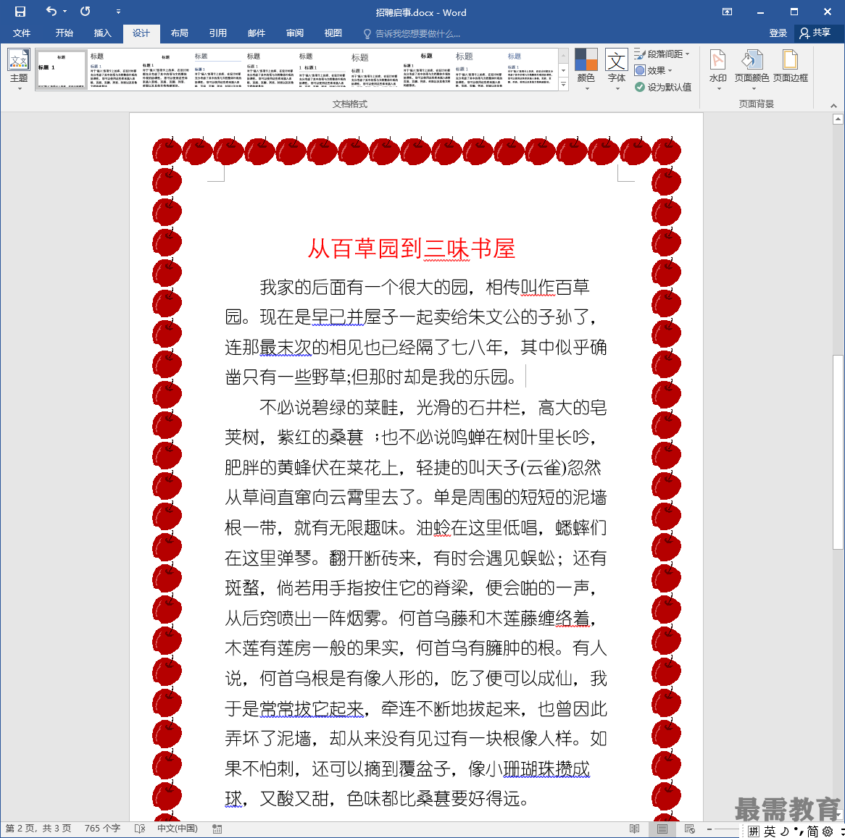This screenshot has width=845, height=838.
Task: Click the Save icon in the quick access toolbar
Action: click(20, 12)
